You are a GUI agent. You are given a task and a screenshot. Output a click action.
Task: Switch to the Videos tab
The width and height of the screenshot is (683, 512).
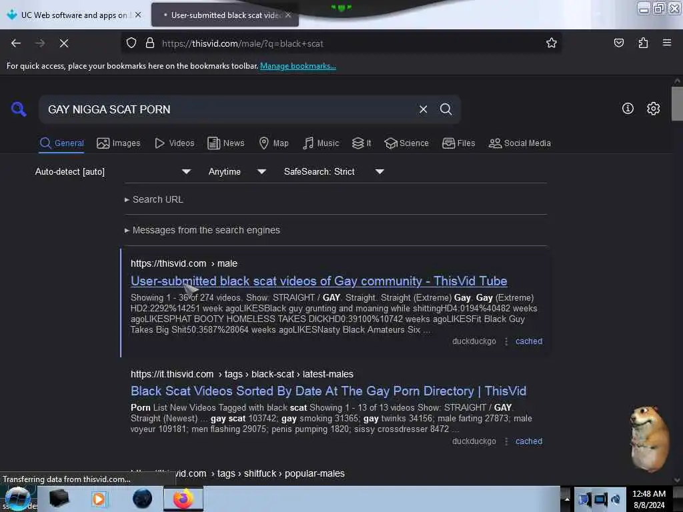pyautogui.click(x=175, y=143)
